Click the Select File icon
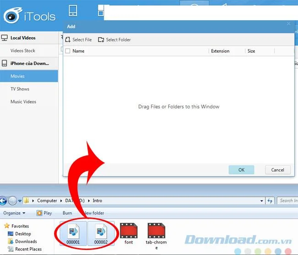This screenshot has height=255, width=298. pos(67,39)
